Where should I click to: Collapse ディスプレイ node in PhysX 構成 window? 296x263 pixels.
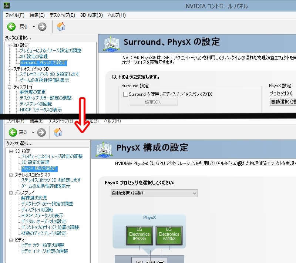coord(11,193)
